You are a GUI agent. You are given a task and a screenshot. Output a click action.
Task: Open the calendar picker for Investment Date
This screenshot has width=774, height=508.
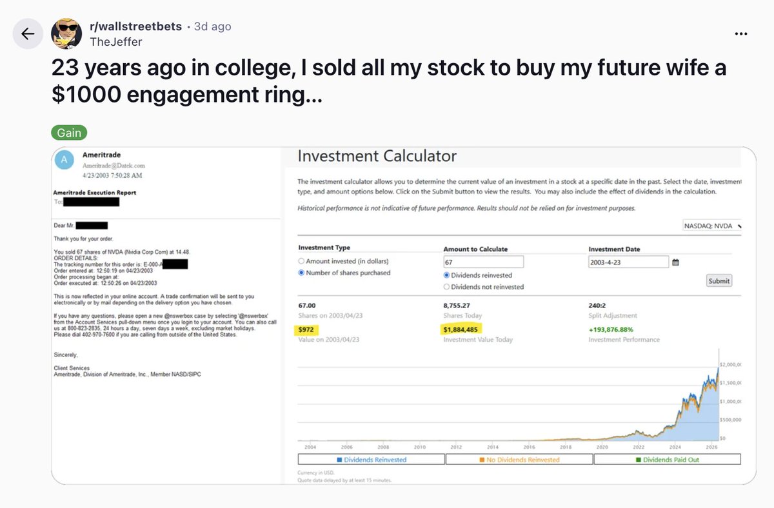tap(676, 262)
